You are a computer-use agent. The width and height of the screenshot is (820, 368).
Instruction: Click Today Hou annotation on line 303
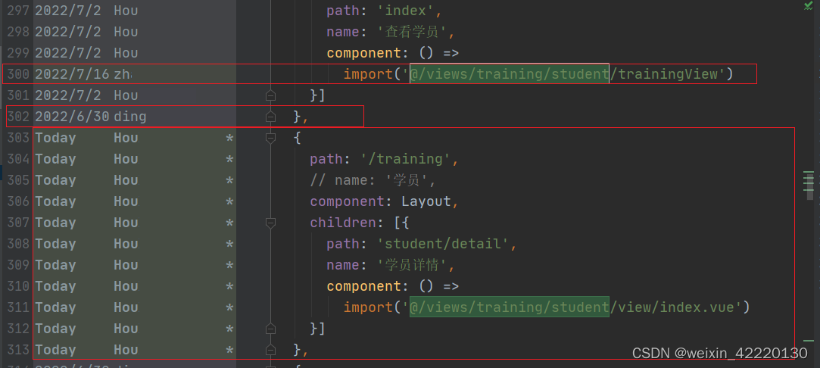point(86,138)
